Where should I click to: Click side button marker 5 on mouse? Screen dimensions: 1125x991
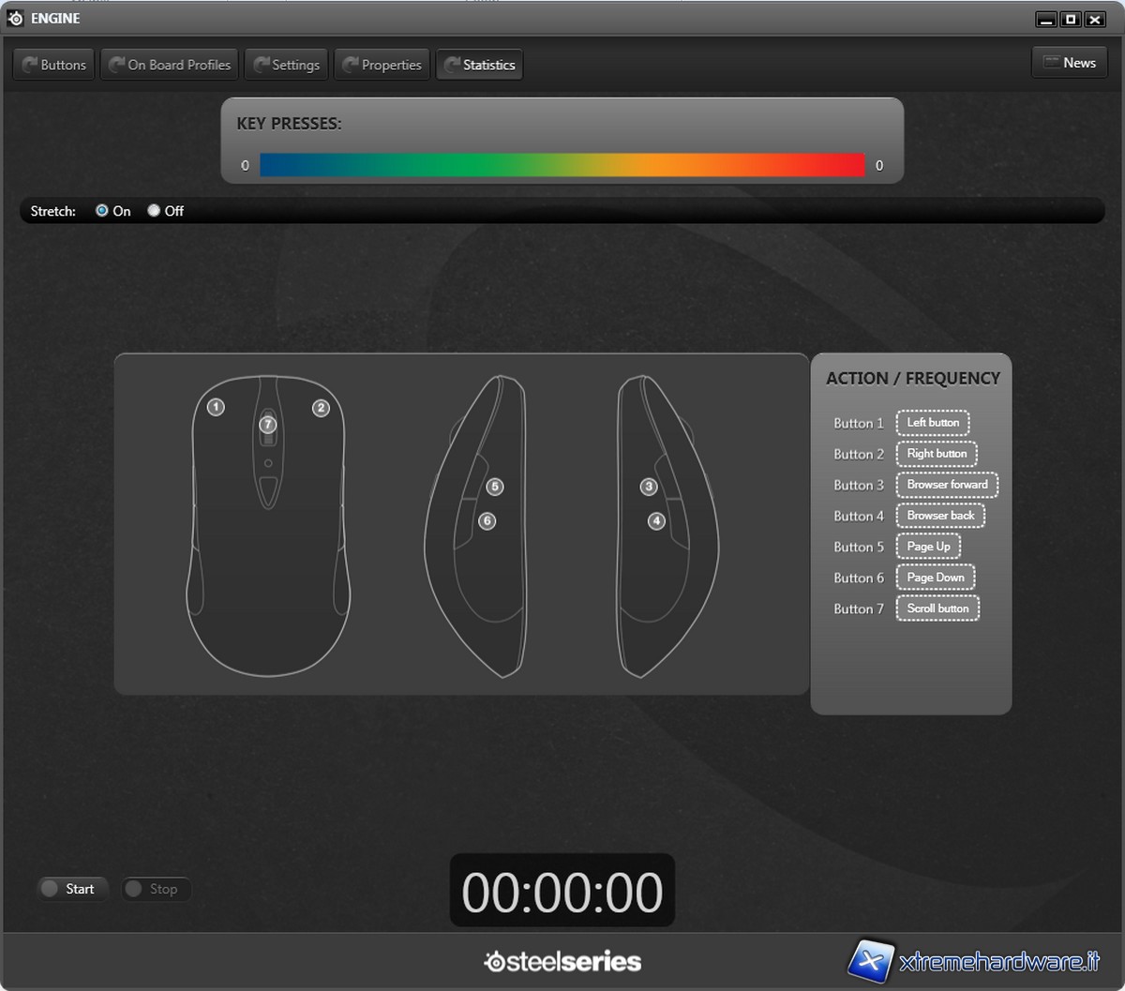point(495,487)
